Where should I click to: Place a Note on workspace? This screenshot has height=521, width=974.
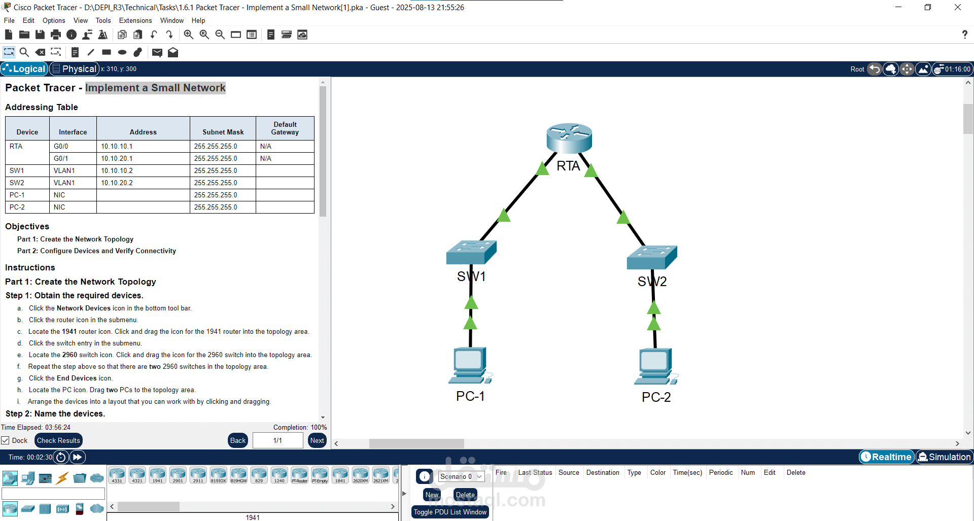75,52
